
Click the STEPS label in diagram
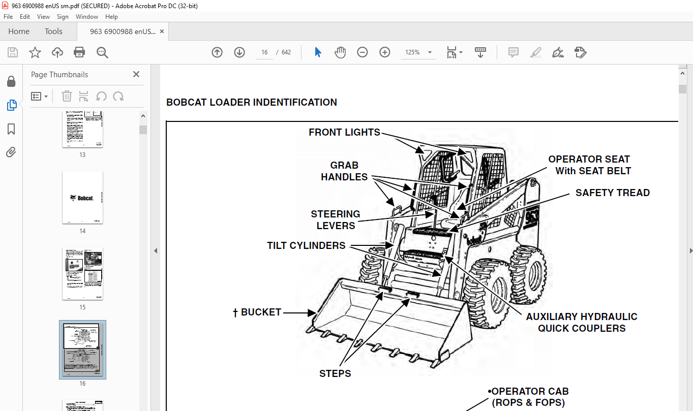(x=335, y=373)
